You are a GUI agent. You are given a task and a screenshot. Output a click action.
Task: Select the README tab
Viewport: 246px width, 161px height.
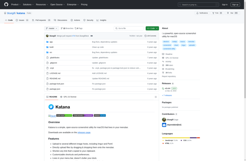[52, 97]
